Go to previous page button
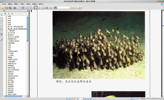This screenshot has height=100, width=164. tap(69, 99)
